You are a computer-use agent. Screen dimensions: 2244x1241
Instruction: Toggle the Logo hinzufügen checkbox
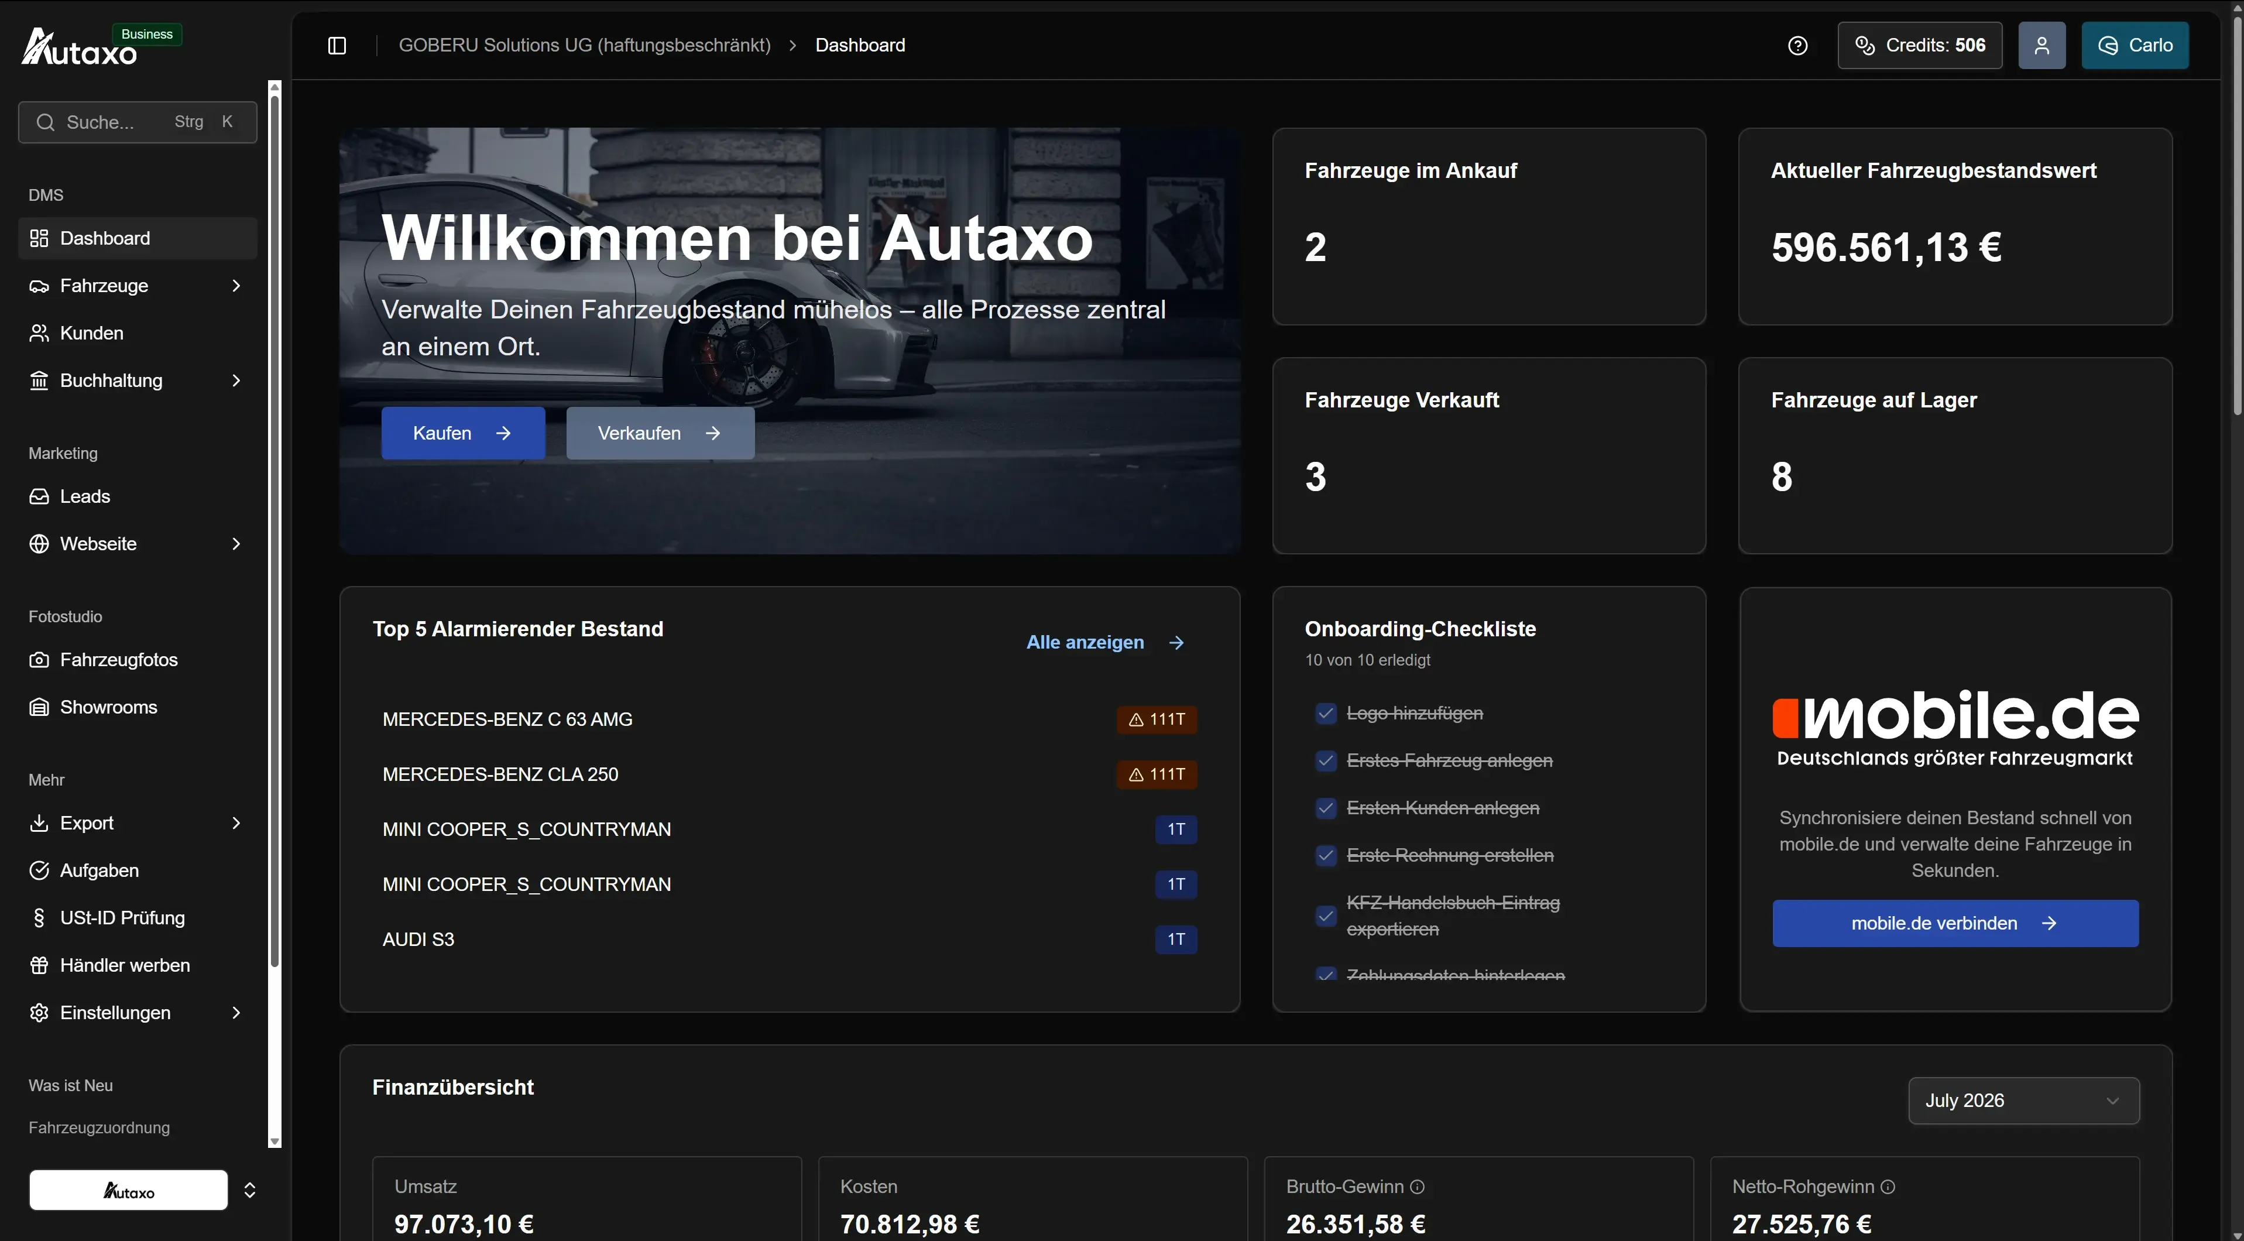[x=1326, y=713]
